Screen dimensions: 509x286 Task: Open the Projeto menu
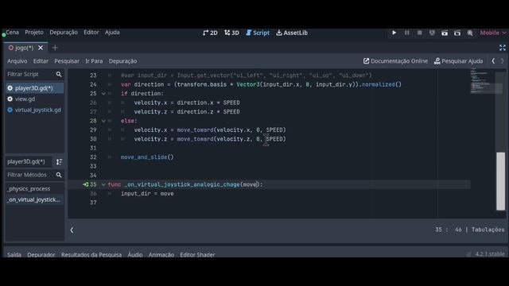[34, 32]
